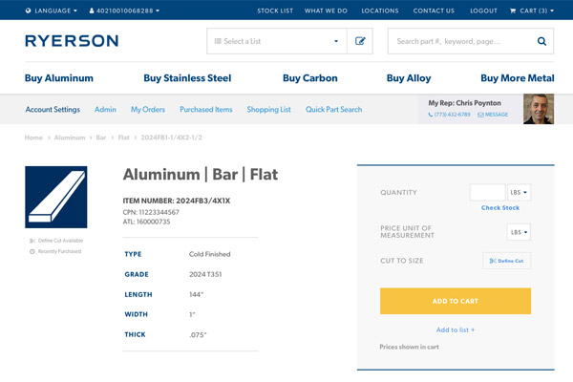Click the user account icon
This screenshot has width=573, height=382.
[x=92, y=11]
